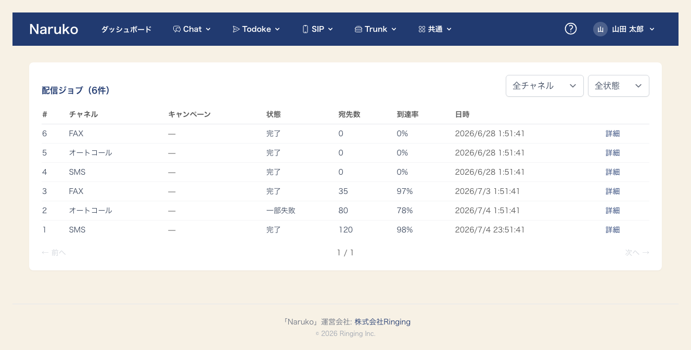Viewport: 691px width, 350px height.
Task: Open the 山田 太郎 account menu
Action: pyautogui.click(x=624, y=29)
